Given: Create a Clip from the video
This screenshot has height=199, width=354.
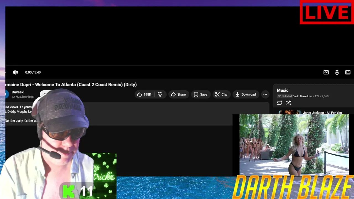Looking at the screenshot, I should tap(221, 95).
